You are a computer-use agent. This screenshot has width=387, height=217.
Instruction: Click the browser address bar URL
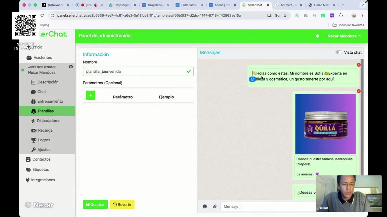pos(149,15)
